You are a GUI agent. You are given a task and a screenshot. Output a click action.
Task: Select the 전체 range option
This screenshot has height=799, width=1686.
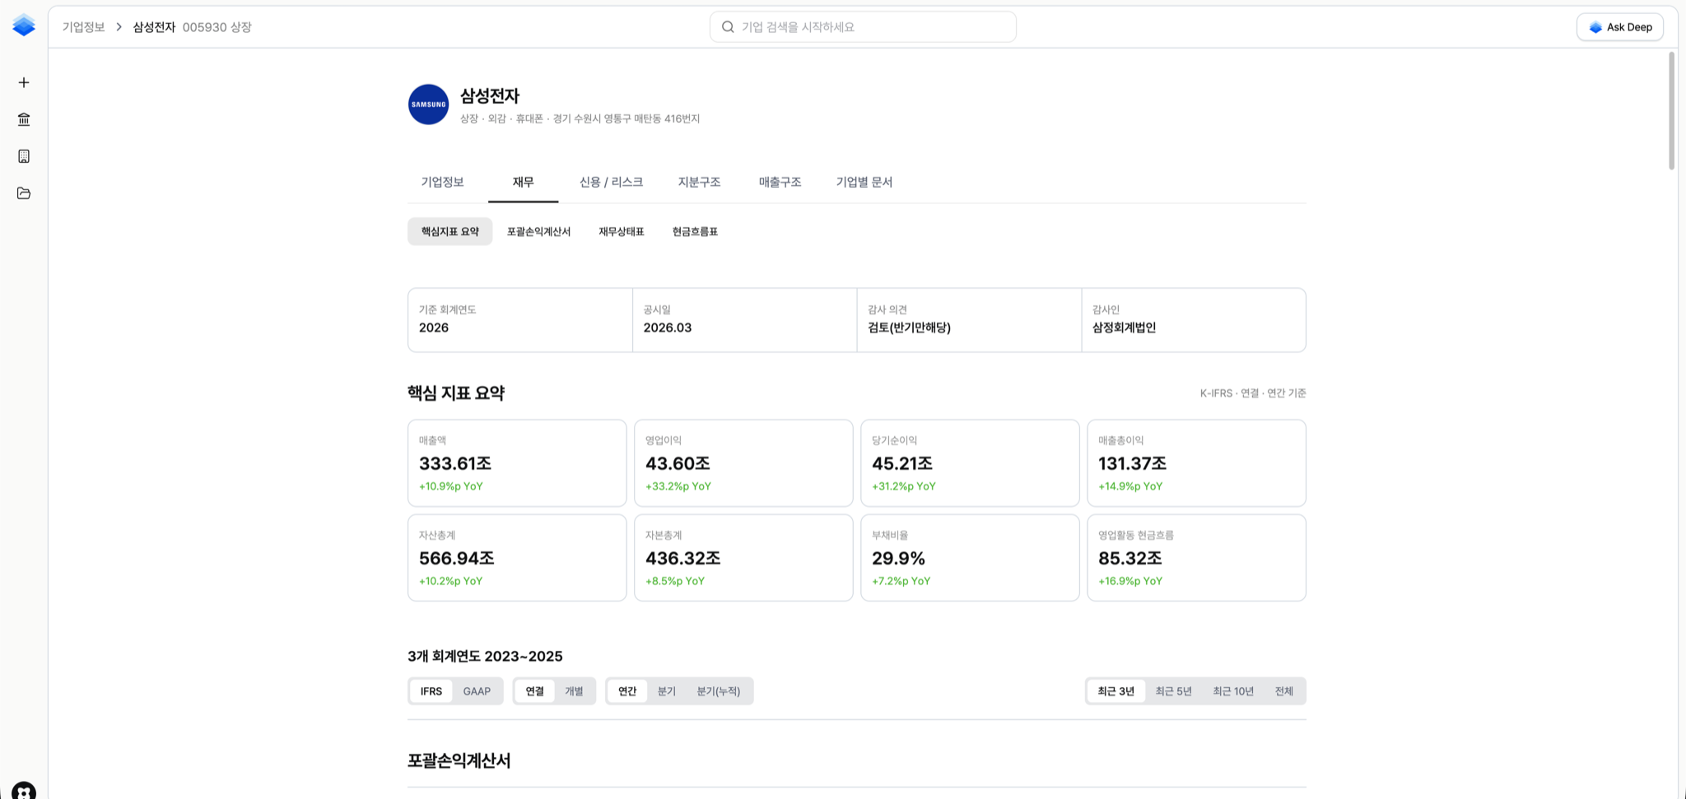click(x=1284, y=691)
